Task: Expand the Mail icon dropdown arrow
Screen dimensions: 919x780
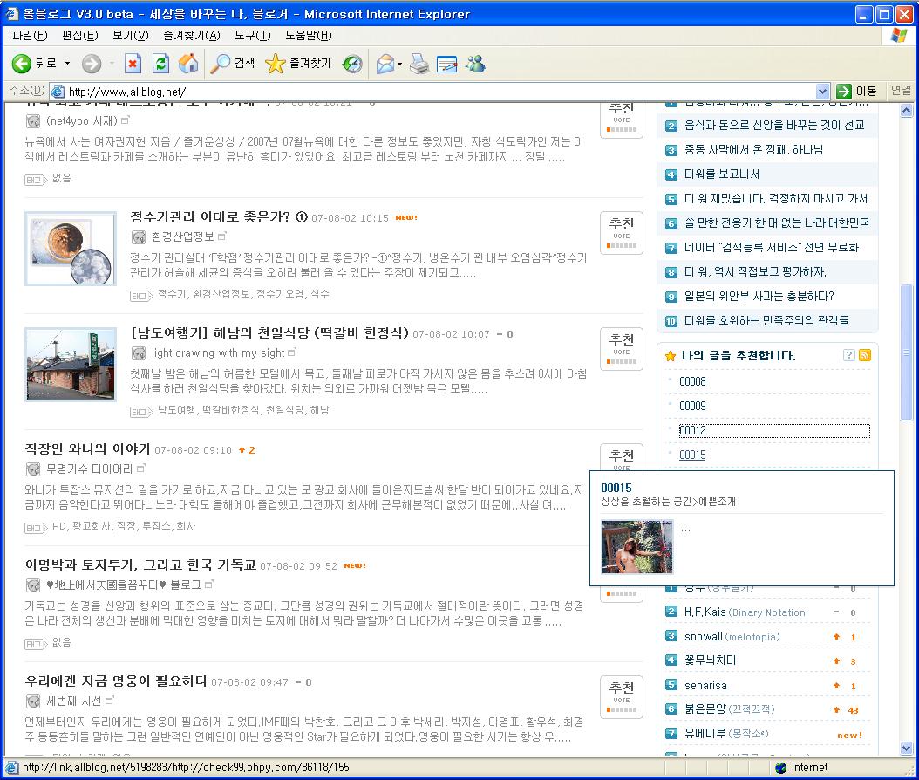Action: 399,64
